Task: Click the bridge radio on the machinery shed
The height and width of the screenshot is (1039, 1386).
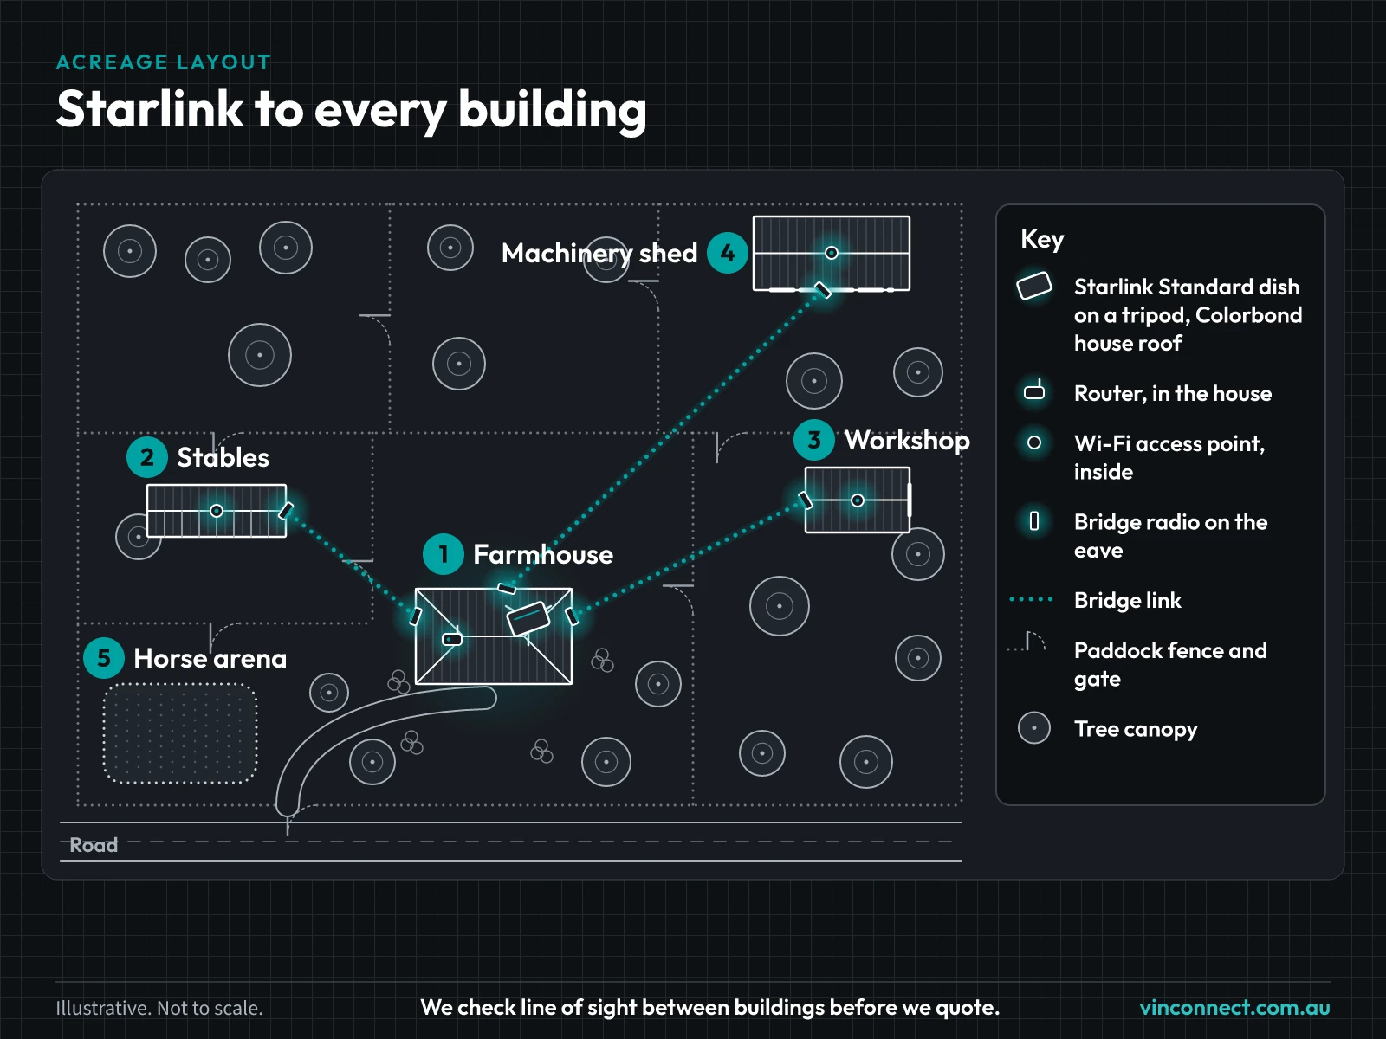Action: [x=823, y=289]
